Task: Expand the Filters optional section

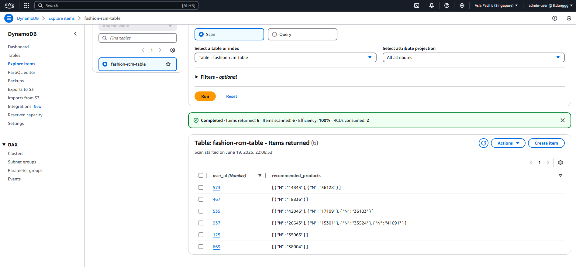Action: point(216,77)
